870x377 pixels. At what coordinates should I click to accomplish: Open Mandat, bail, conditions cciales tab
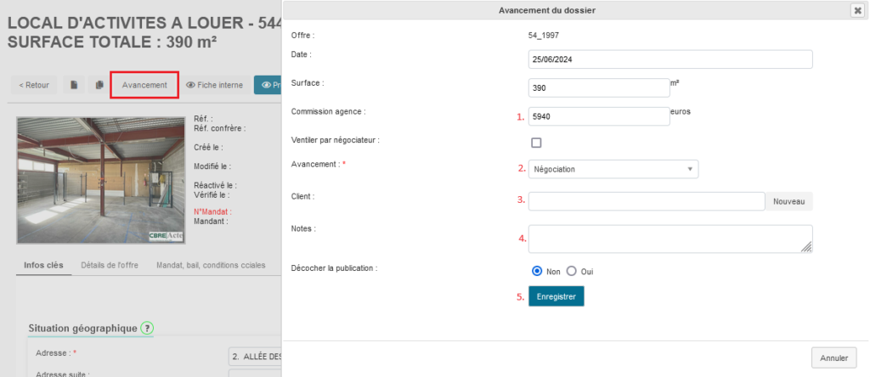(x=211, y=265)
